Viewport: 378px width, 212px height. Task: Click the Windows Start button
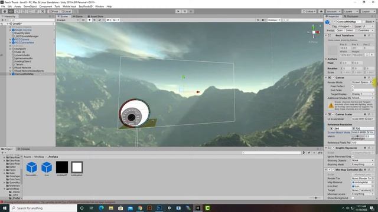(x=5, y=208)
